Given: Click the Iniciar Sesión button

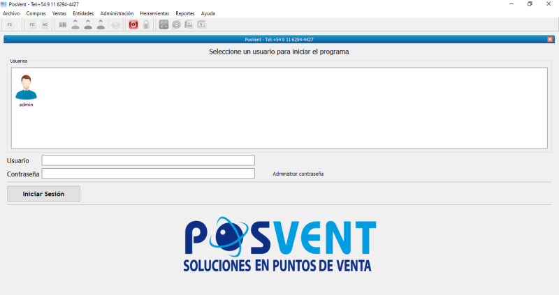Looking at the screenshot, I should (x=43, y=194).
